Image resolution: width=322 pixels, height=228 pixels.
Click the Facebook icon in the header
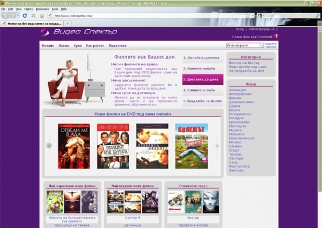point(276,37)
